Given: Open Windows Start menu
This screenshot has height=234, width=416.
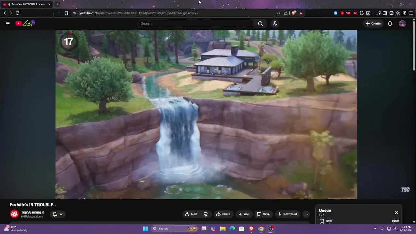Looking at the screenshot, I should tap(145, 229).
